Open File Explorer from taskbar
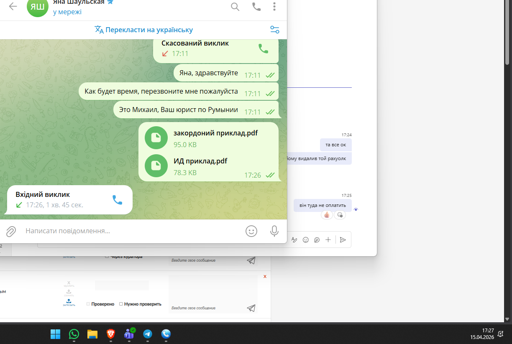Image resolution: width=512 pixels, height=344 pixels. 92,334
